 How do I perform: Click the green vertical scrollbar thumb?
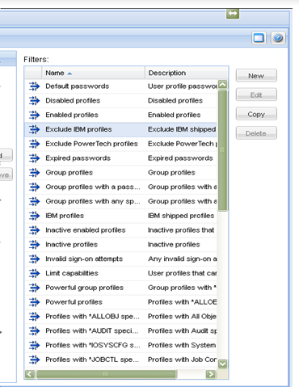[x=223, y=150]
